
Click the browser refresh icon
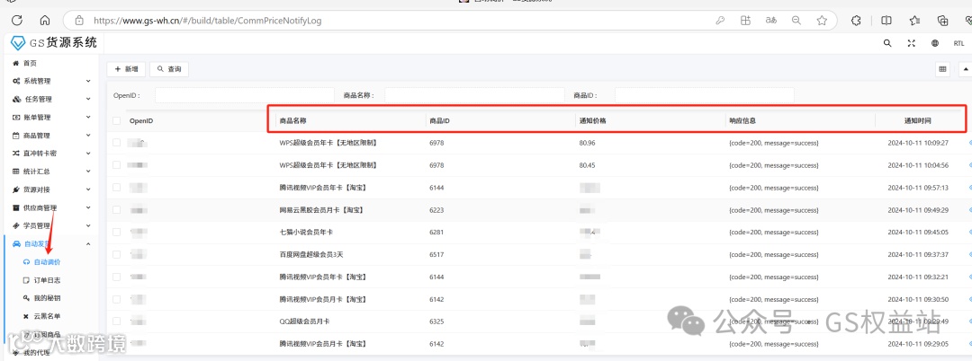(x=17, y=21)
